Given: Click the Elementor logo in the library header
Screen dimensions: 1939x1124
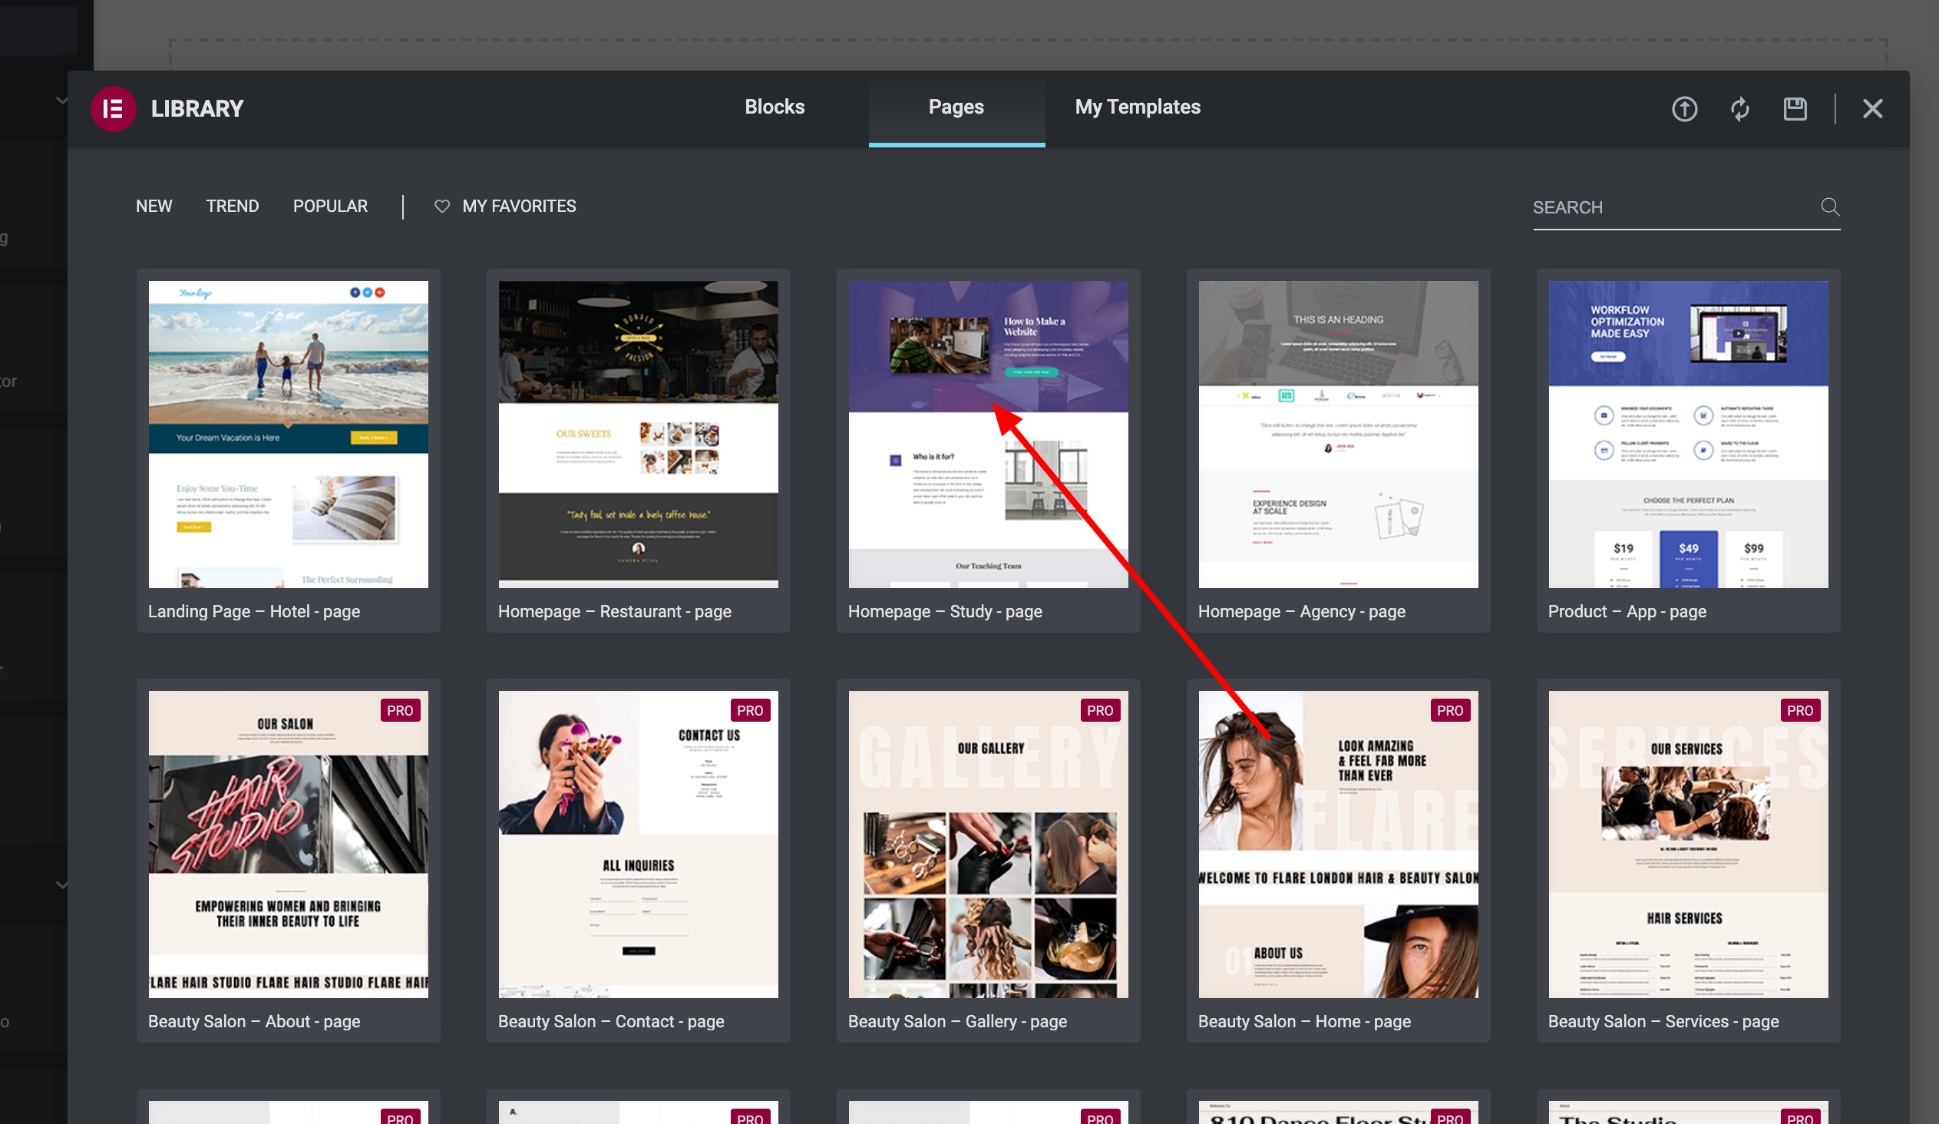Looking at the screenshot, I should pos(113,108).
